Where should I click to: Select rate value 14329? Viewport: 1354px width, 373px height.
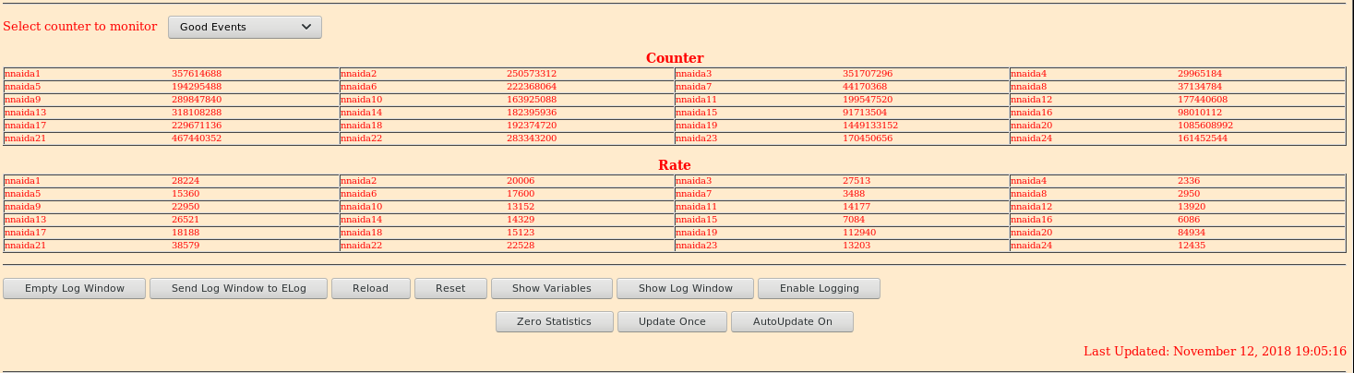click(x=521, y=220)
